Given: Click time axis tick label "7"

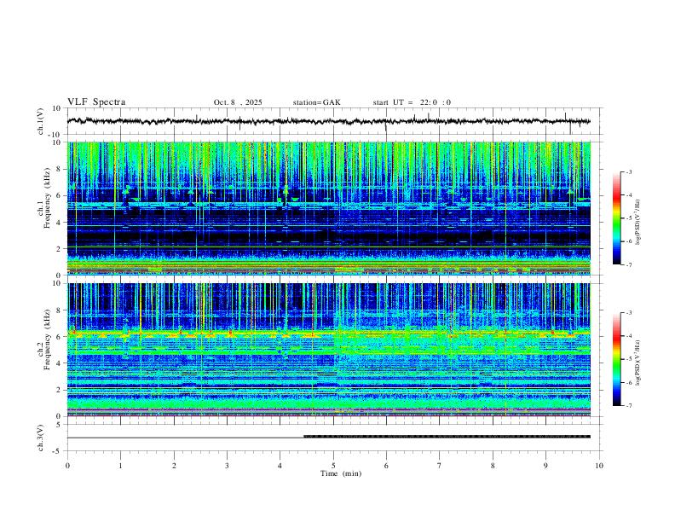Looking at the screenshot, I should click(x=440, y=466).
